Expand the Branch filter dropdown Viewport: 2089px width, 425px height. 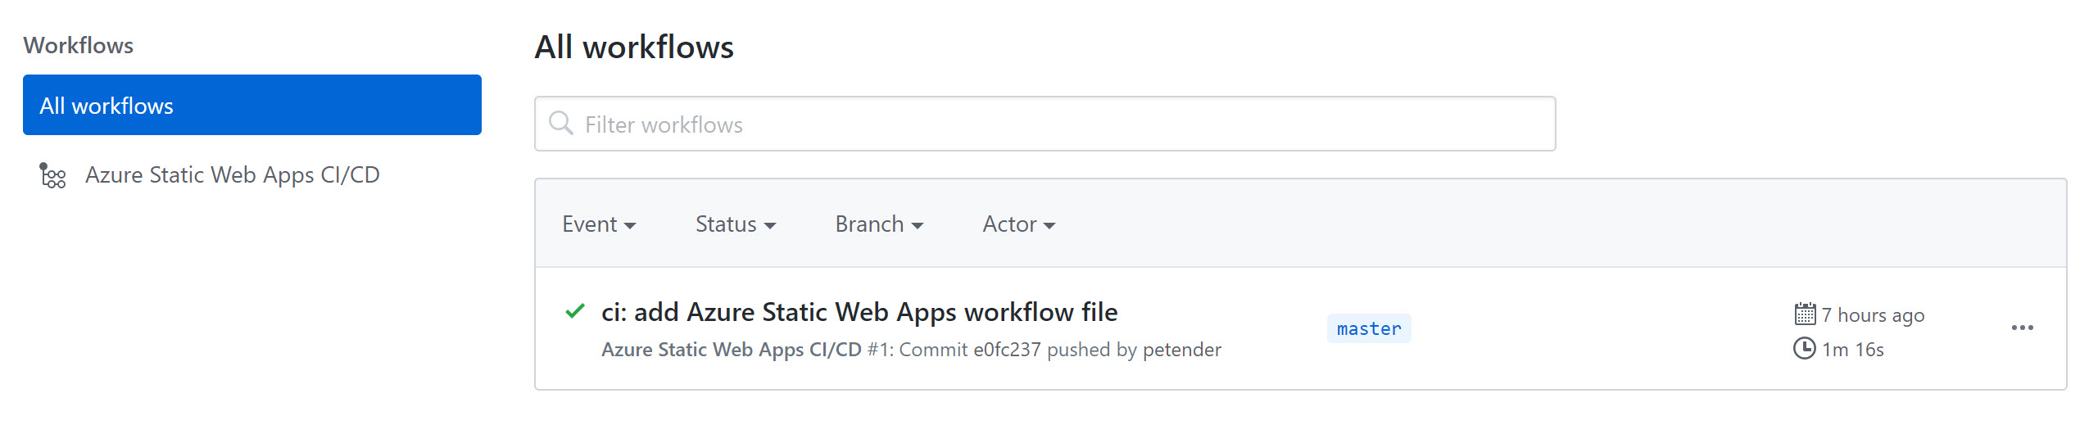click(879, 224)
